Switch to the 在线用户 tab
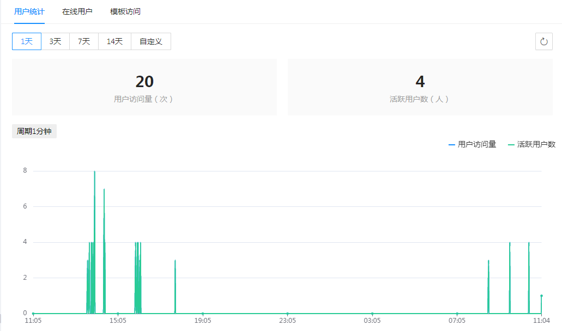Screen dimensions: 562x331 coord(77,11)
